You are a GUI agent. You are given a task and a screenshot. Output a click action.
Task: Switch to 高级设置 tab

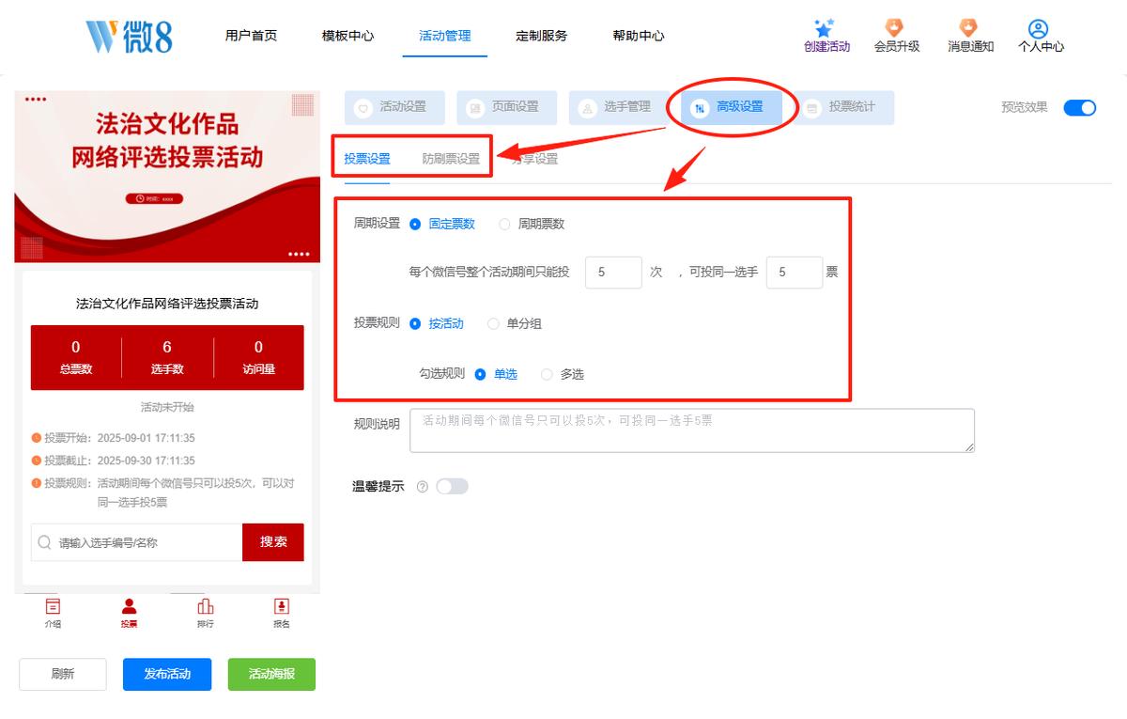732,107
